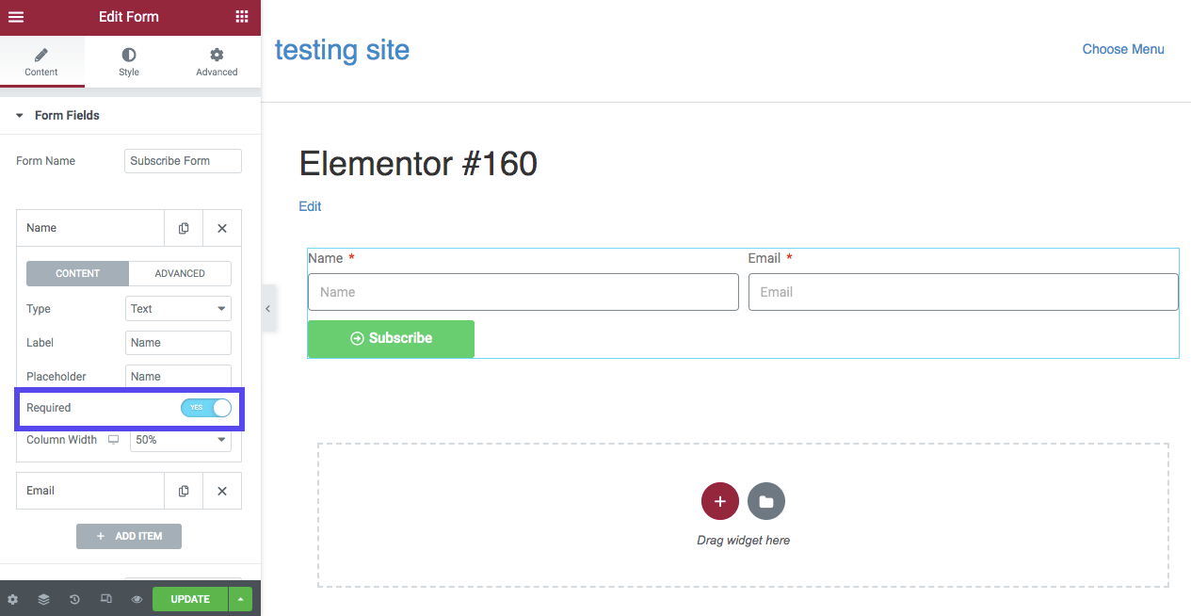Screen dimensions: 1191x616
Task: Open the widgets grid icon
Action: (242, 17)
